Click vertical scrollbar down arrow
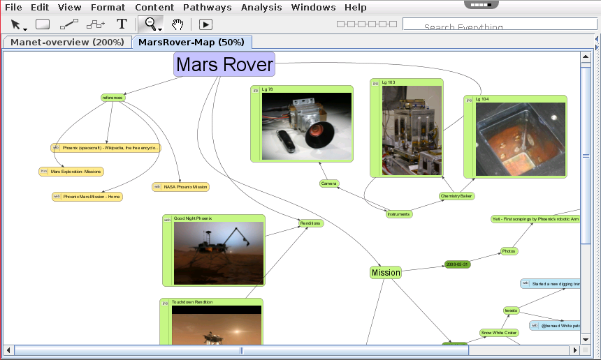The height and width of the screenshot is (360, 601). click(x=586, y=339)
